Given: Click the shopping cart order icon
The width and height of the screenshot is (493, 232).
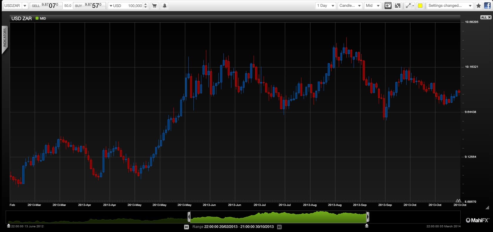Looking at the screenshot, I should pos(154,6).
